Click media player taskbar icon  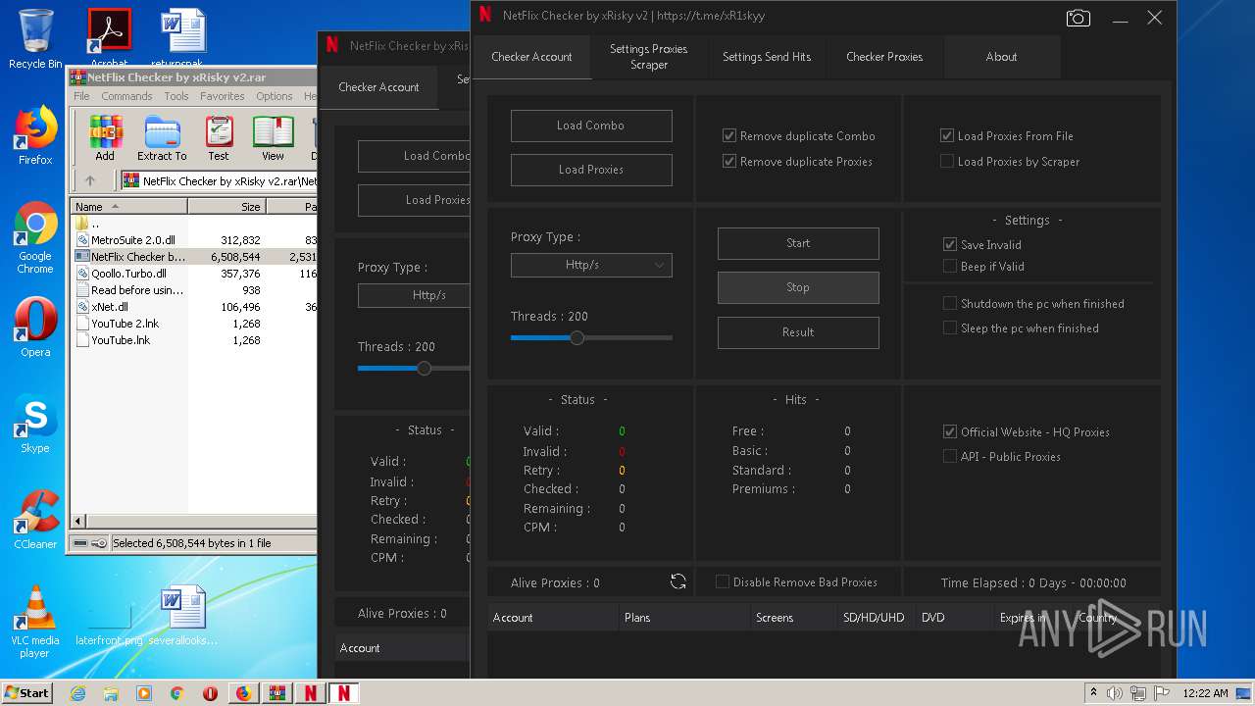(144, 693)
